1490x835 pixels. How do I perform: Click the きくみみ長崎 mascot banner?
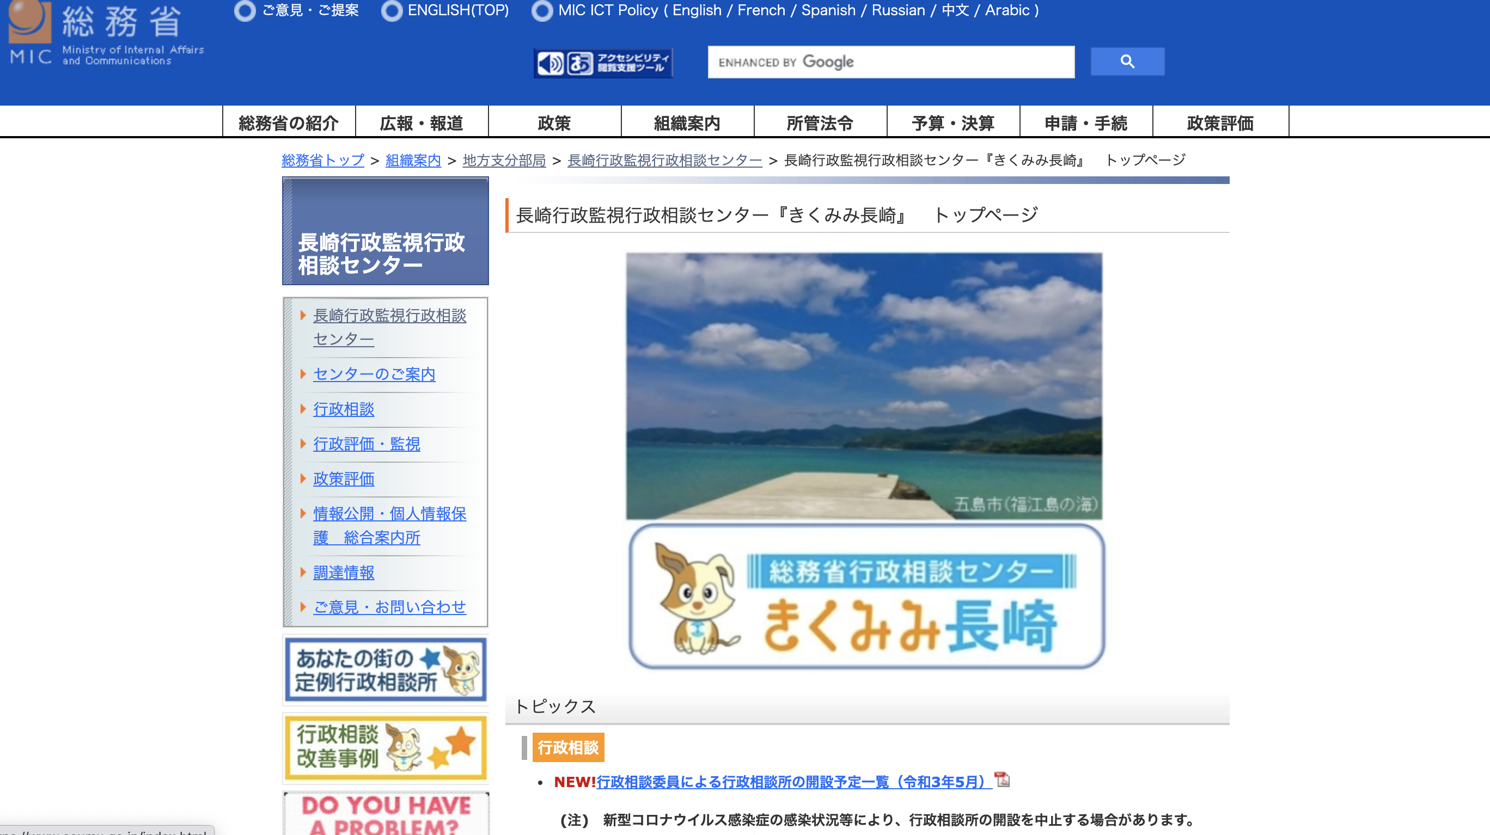pyautogui.click(x=866, y=597)
